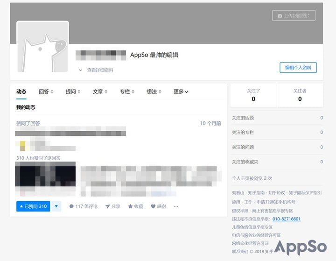The image size is (336, 261).
Task: Click the 上传封面图片 upload cover button
Action: point(294,16)
